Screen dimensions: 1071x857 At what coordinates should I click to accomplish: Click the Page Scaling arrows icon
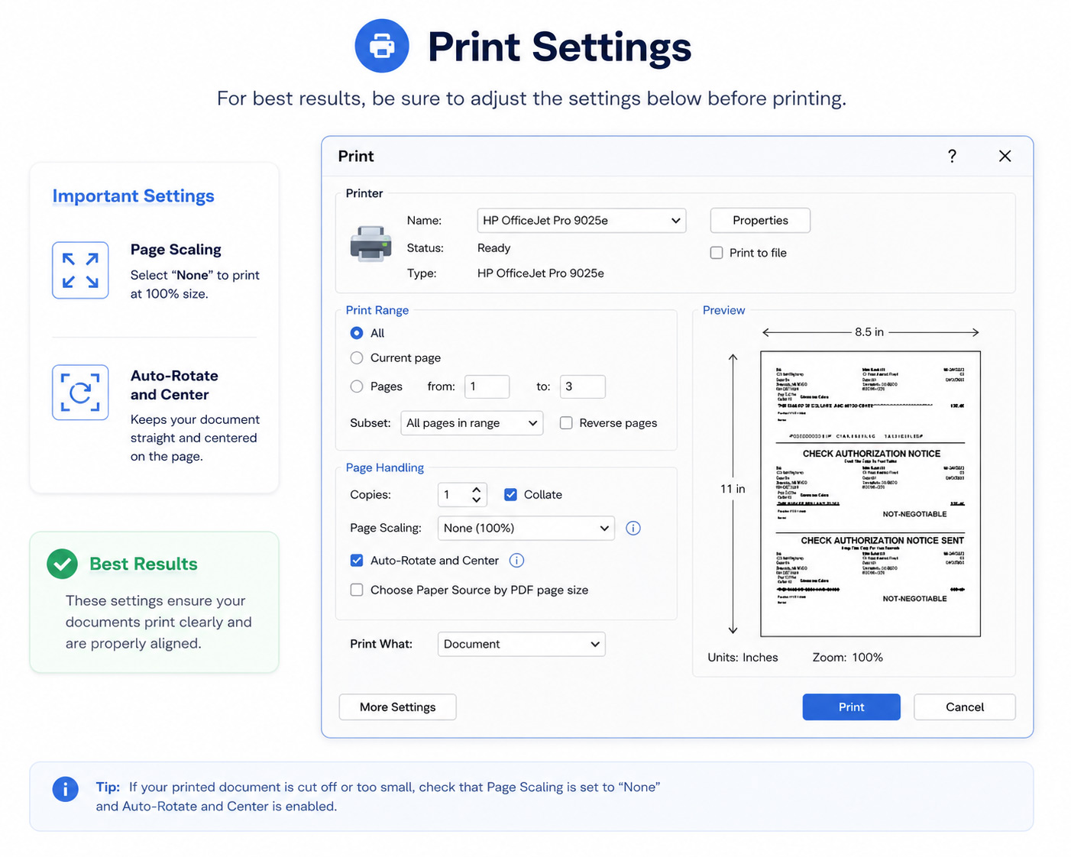(80, 270)
